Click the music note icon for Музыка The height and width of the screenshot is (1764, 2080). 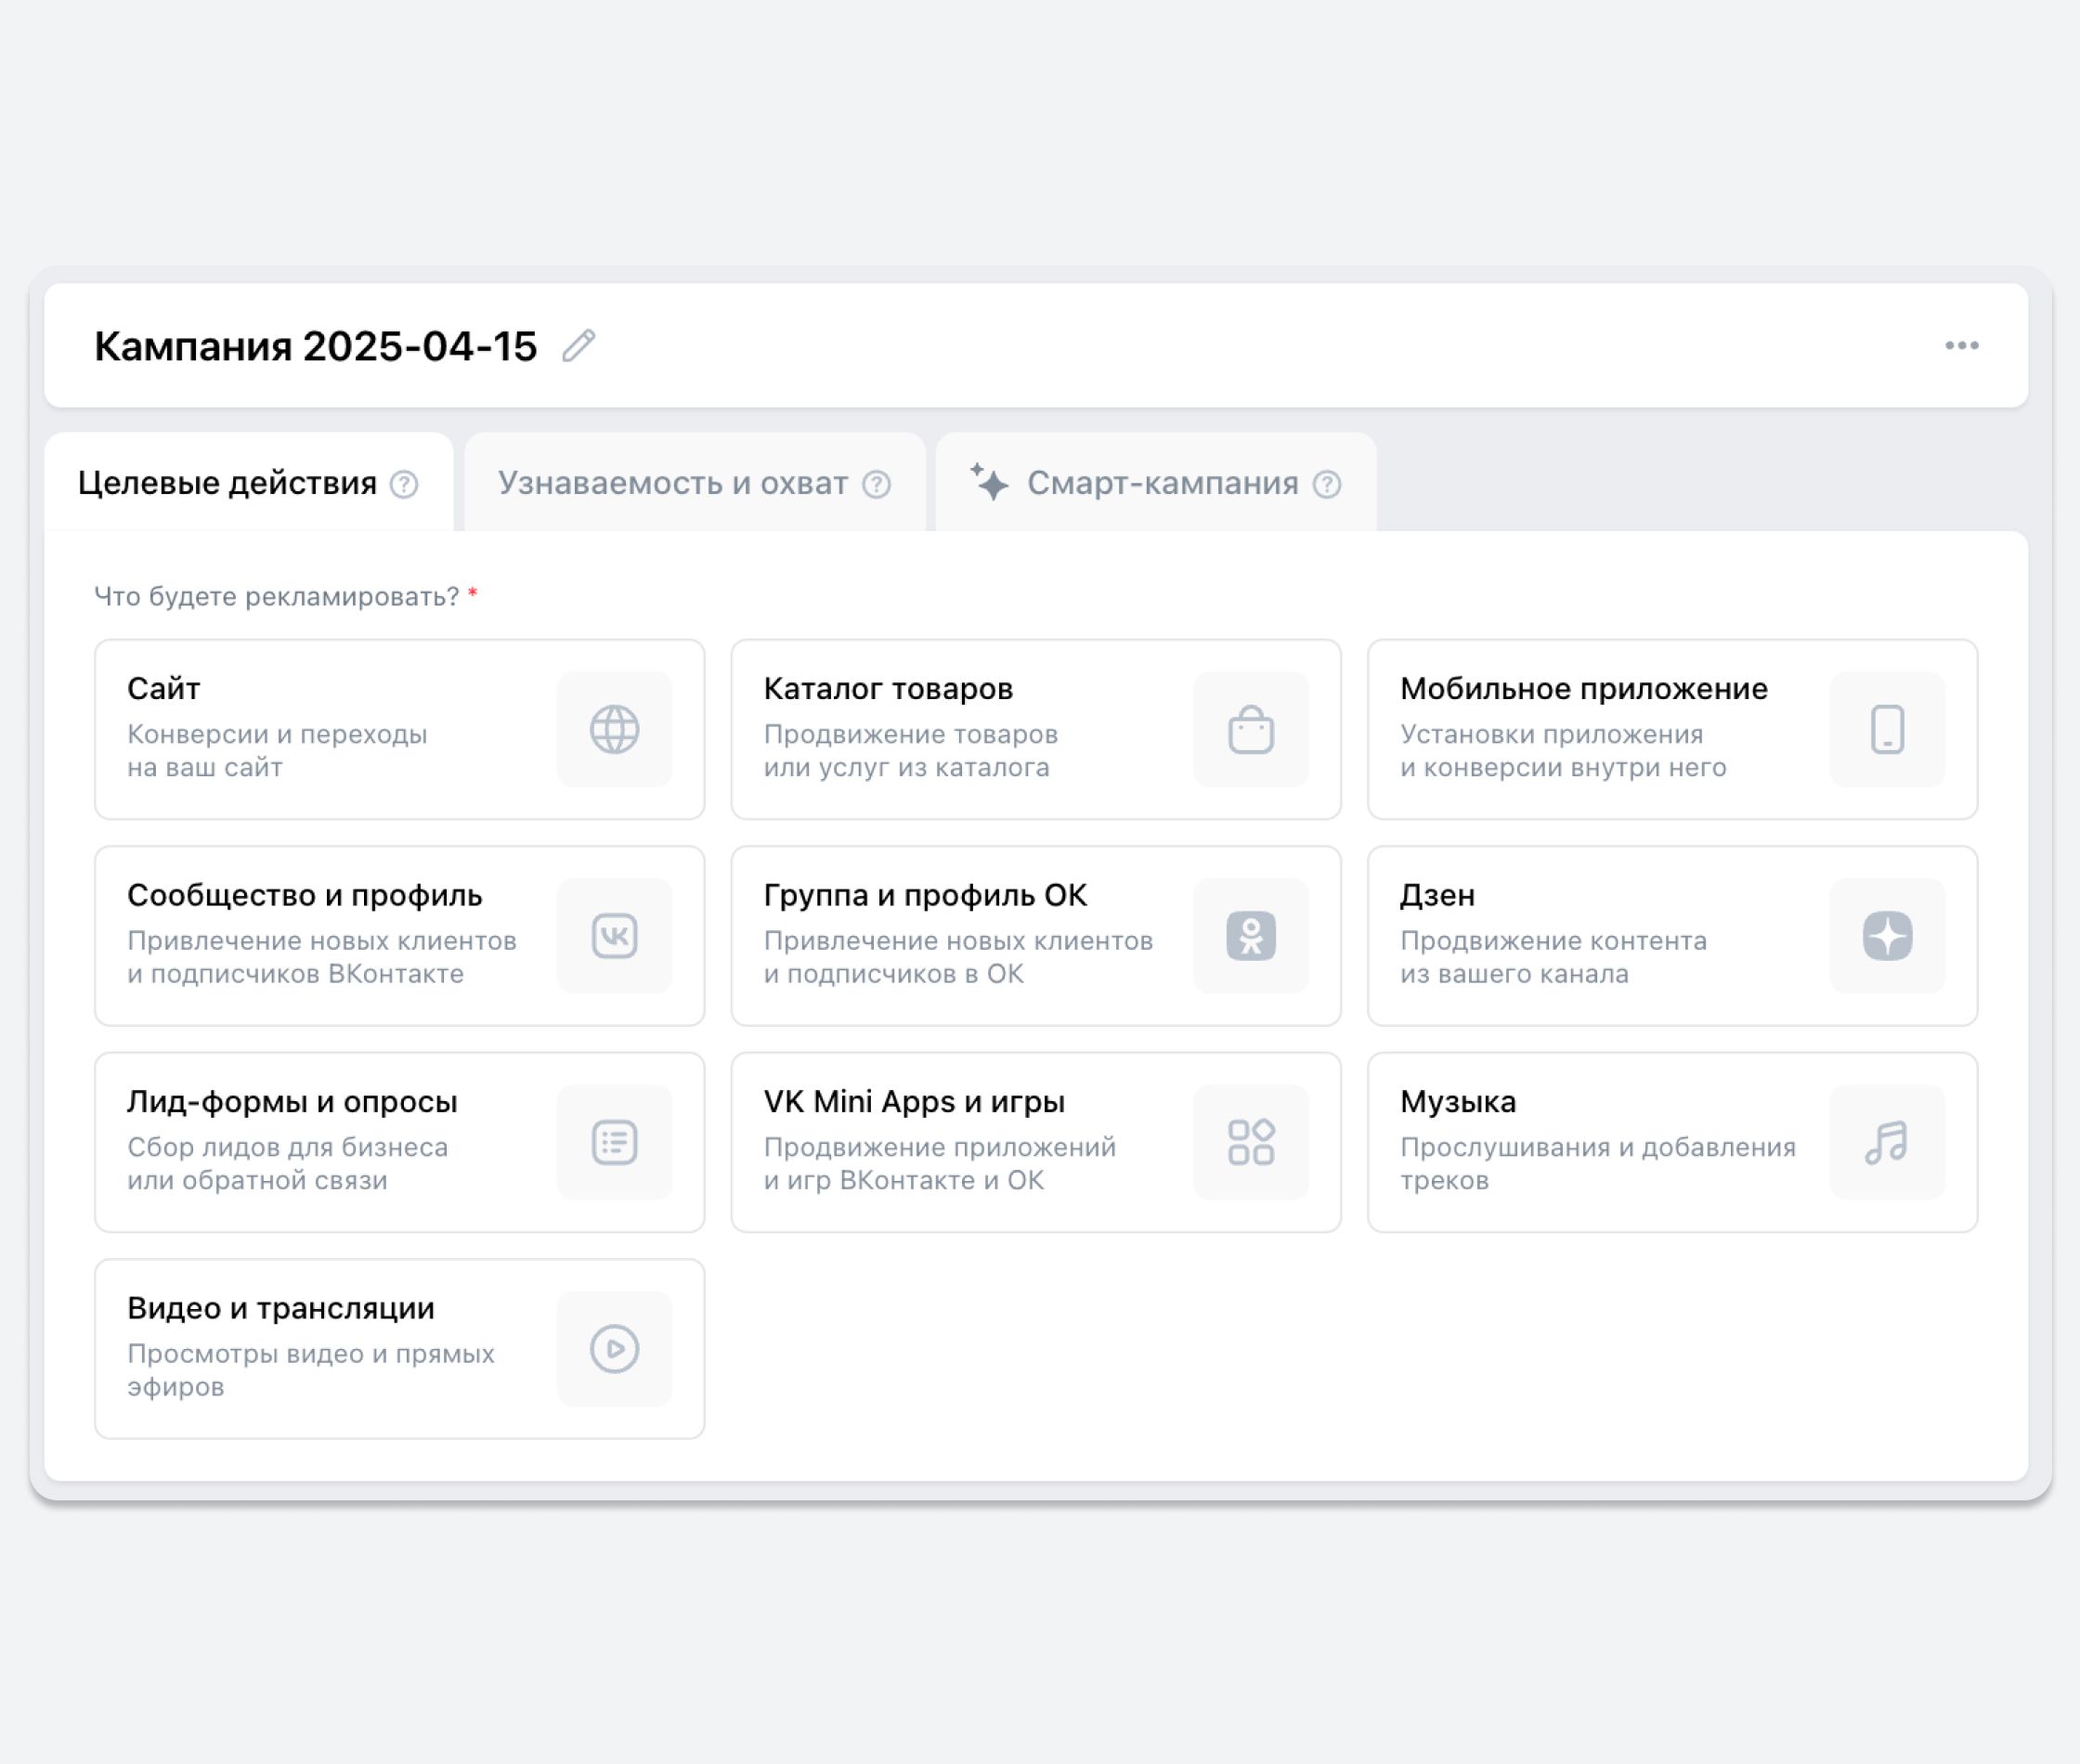coord(1886,1142)
